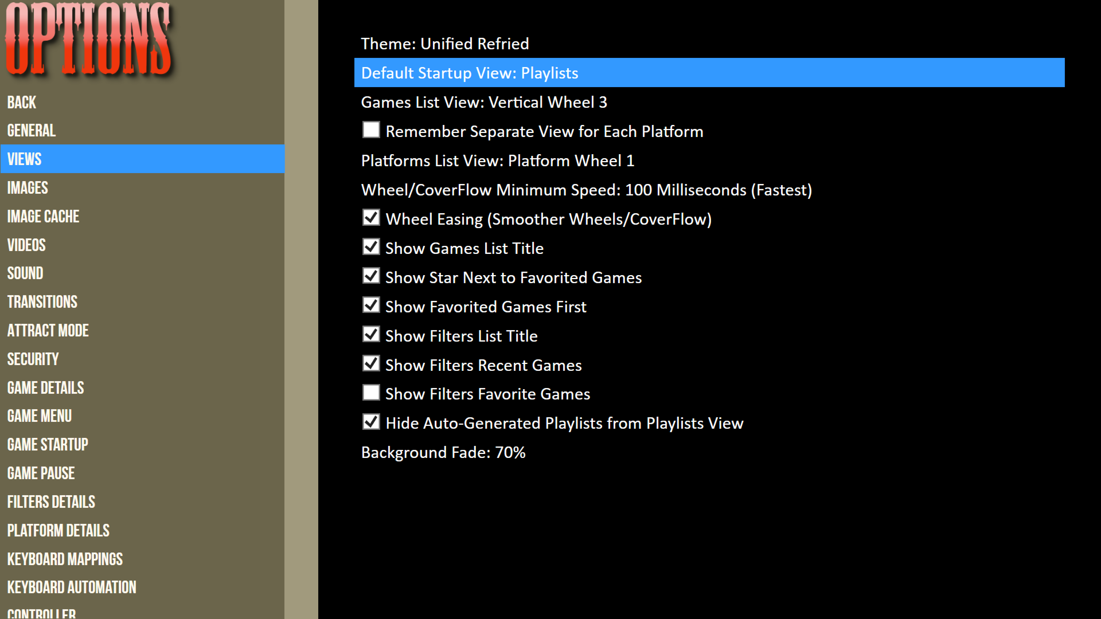Change Wheel/CoverFlow Minimum Speed setting
The width and height of the screenshot is (1101, 619).
(x=709, y=190)
